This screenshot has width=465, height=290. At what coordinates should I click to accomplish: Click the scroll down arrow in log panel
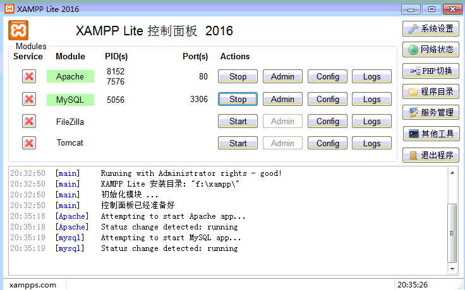coord(452,269)
